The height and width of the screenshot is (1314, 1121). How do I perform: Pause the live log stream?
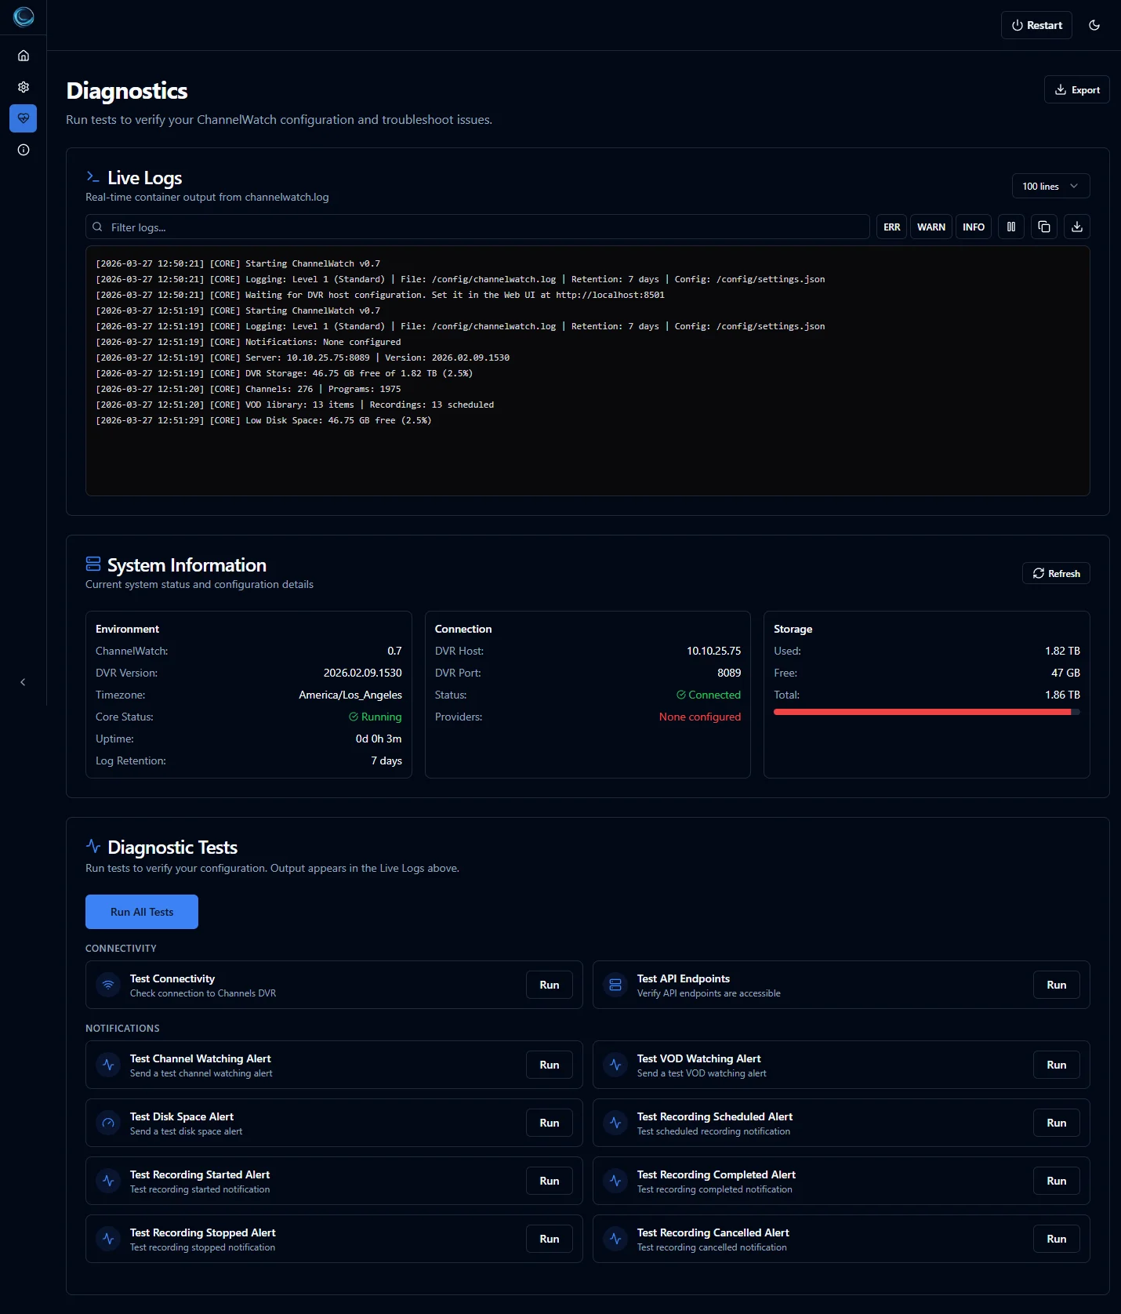(1011, 227)
